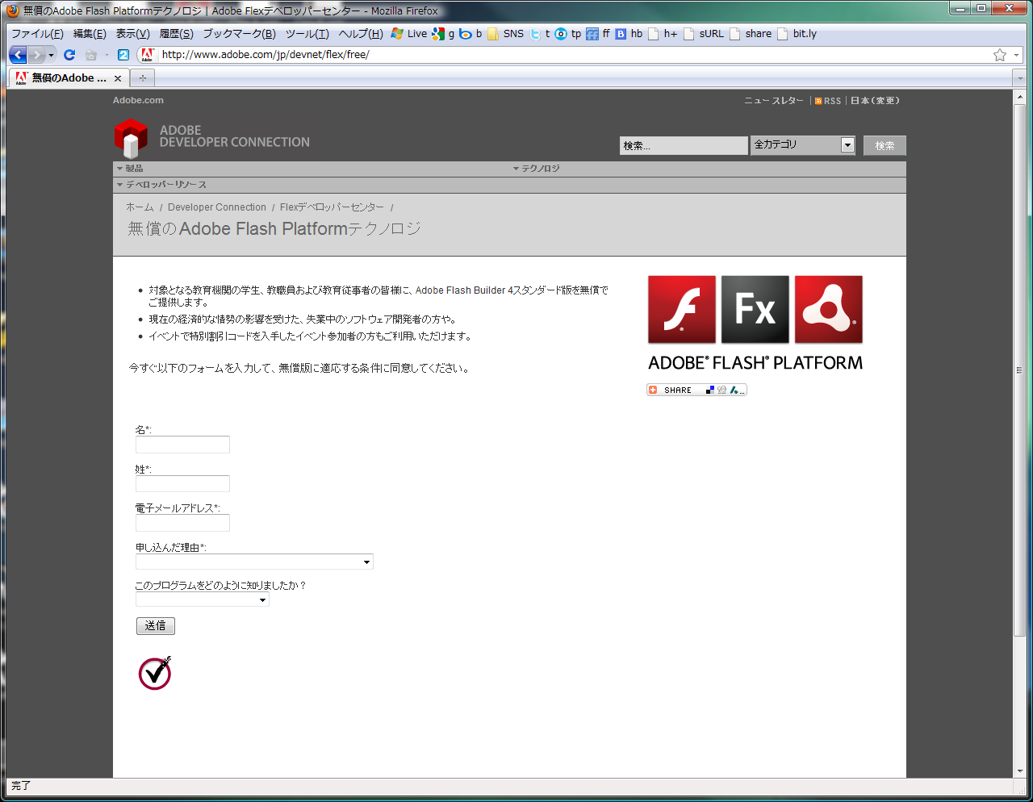Click the 日本(変更) region link

pyautogui.click(x=875, y=101)
